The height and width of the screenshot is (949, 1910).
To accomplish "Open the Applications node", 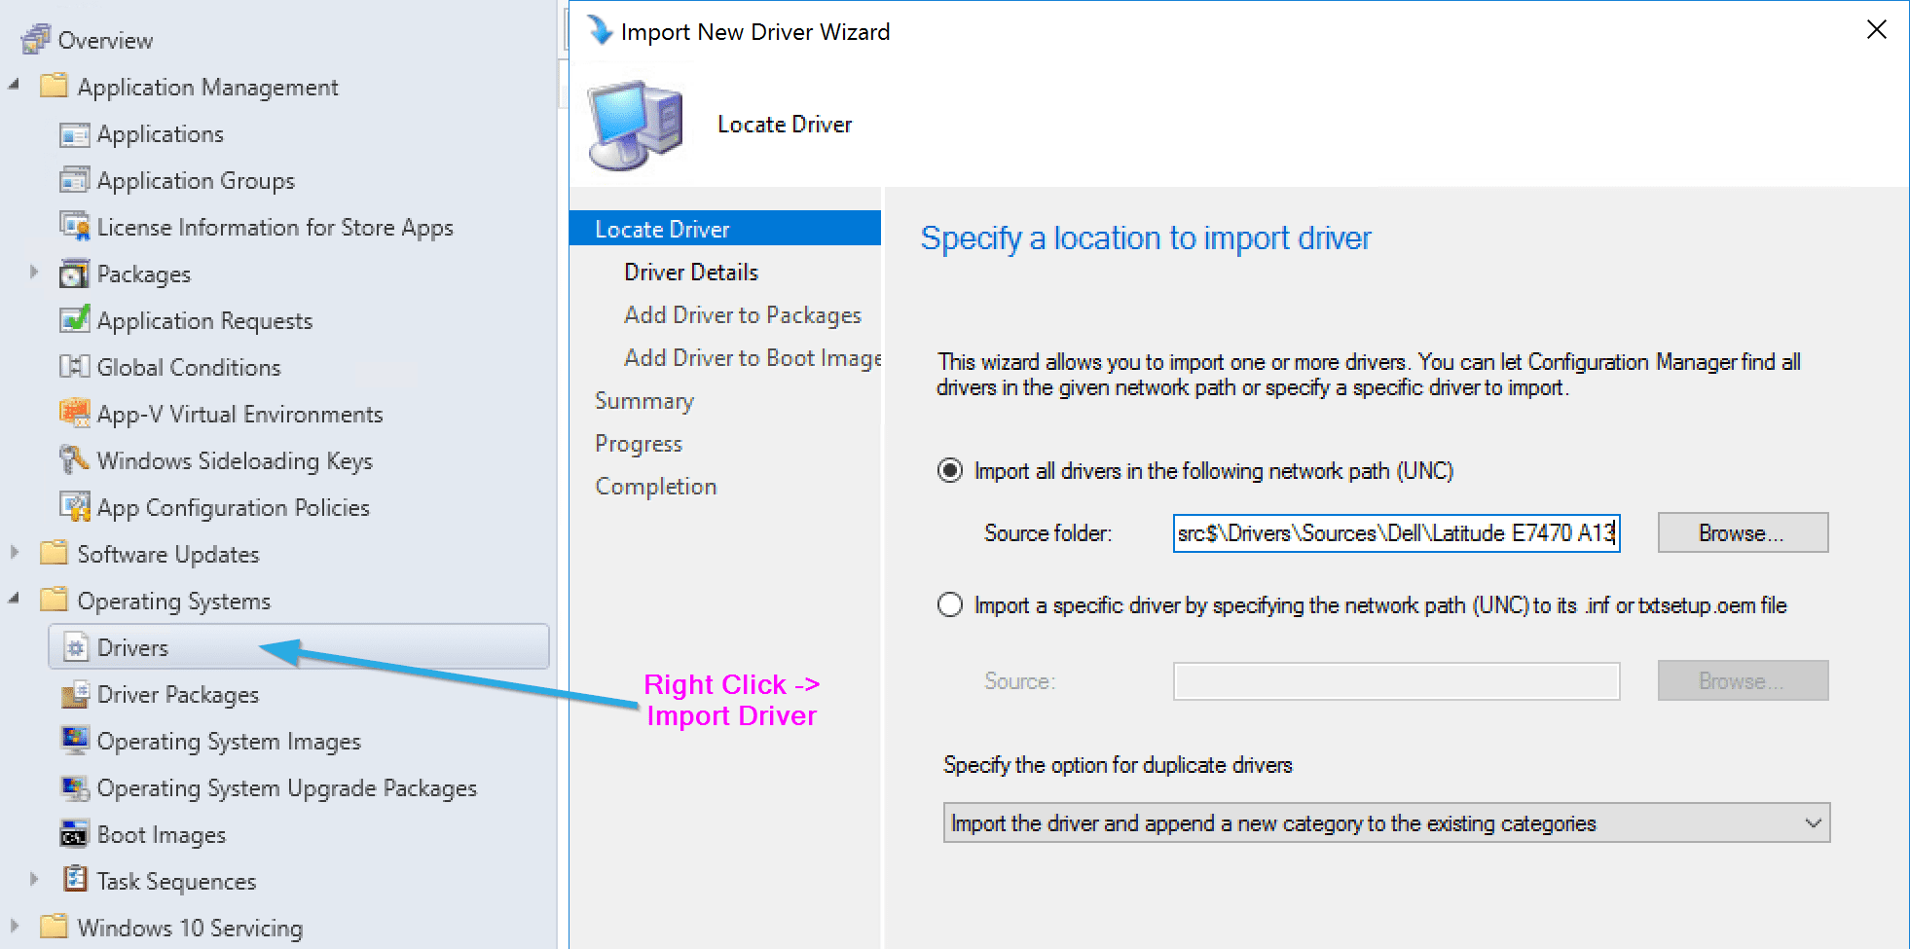I will point(159,134).
